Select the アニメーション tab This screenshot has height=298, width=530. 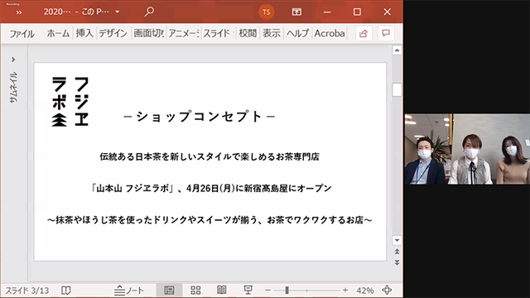(184, 33)
